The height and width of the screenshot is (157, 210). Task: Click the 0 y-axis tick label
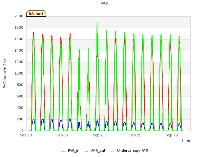tap(22, 131)
